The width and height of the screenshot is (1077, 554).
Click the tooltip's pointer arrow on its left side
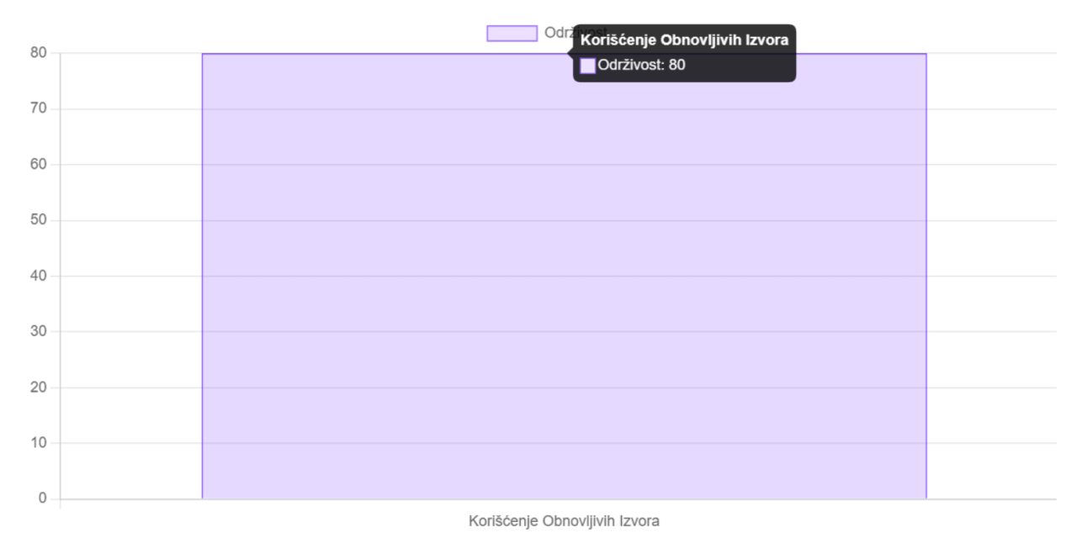pos(570,53)
